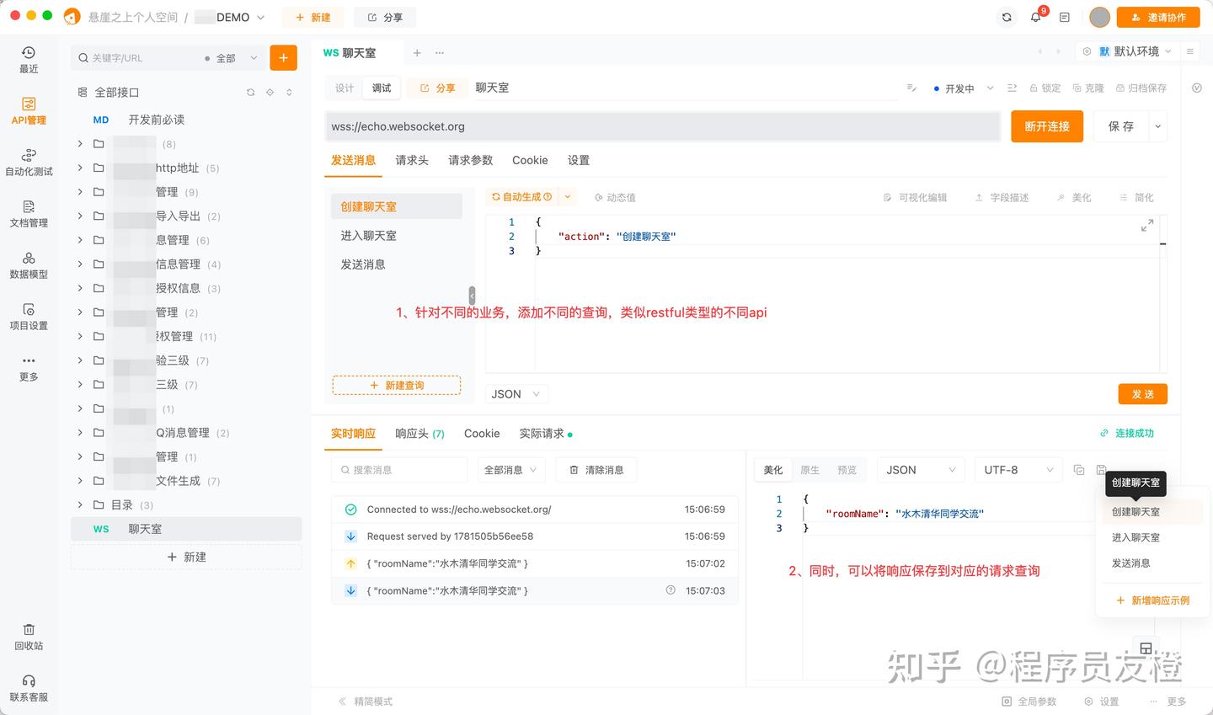Open 项目设置 from the sidebar
Image resolution: width=1213 pixels, height=715 pixels.
click(29, 317)
